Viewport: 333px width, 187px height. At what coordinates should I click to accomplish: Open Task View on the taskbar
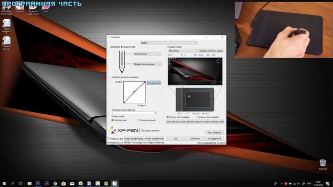[21, 183]
